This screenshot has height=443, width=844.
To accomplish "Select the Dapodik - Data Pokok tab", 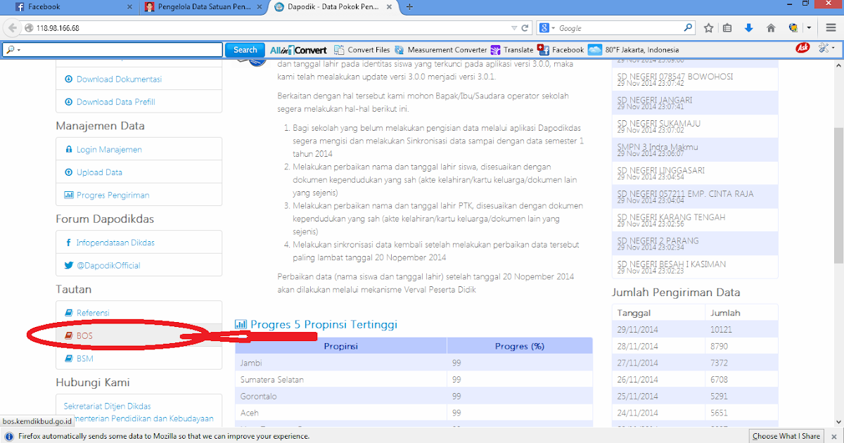I will coord(334,7).
